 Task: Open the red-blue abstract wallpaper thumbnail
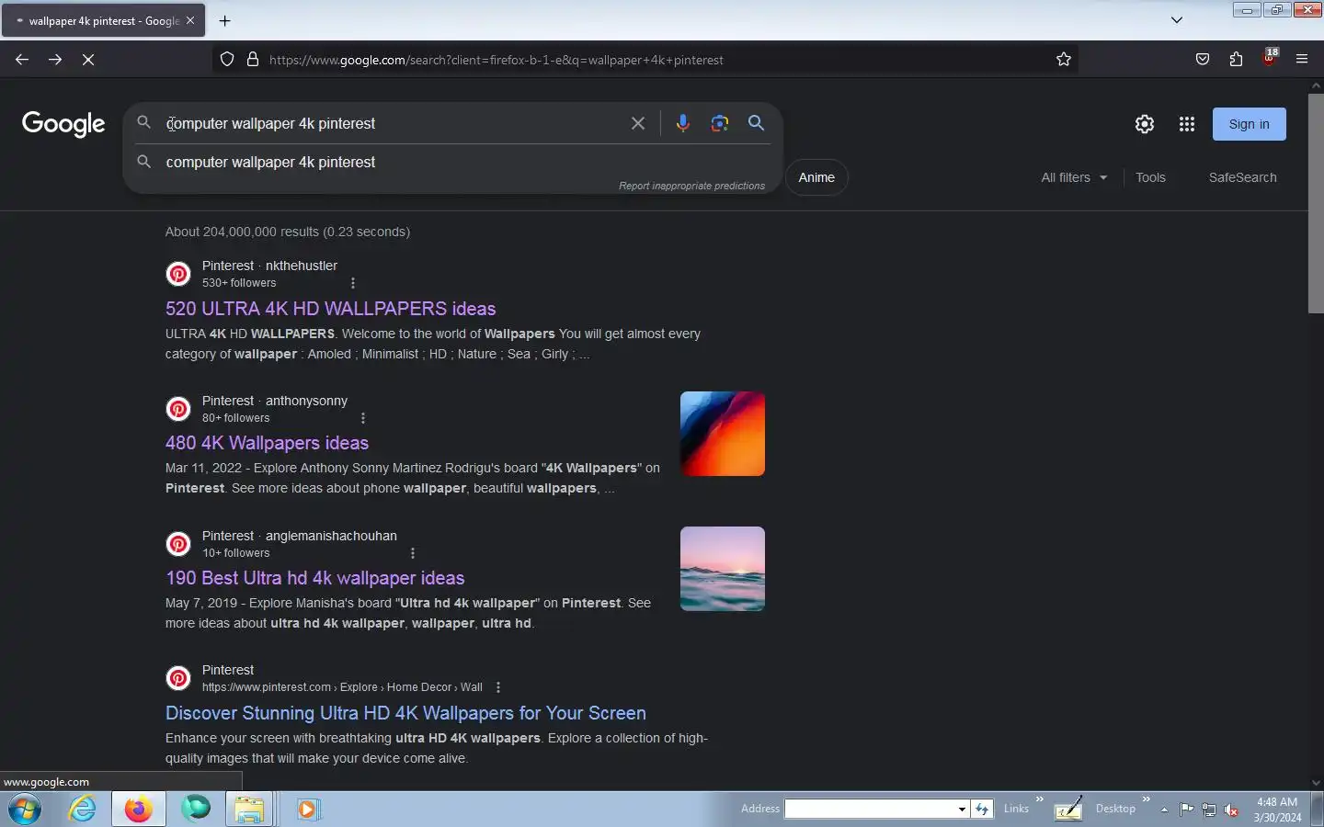(x=723, y=434)
